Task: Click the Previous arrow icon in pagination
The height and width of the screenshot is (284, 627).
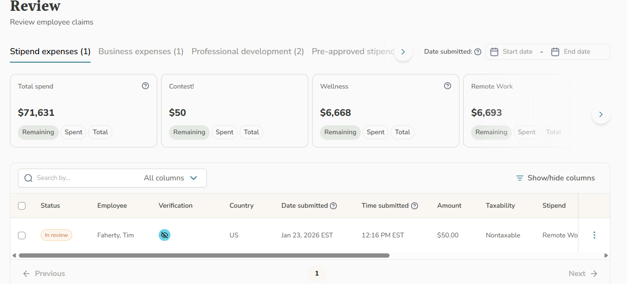Action: tap(26, 274)
